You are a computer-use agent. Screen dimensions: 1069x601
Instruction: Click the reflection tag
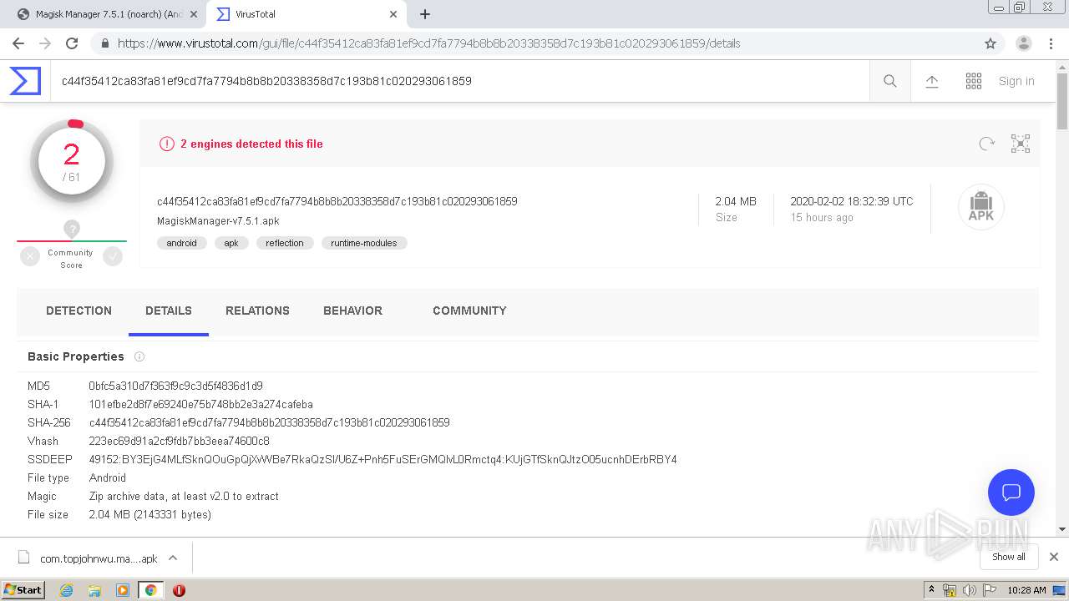[285, 243]
